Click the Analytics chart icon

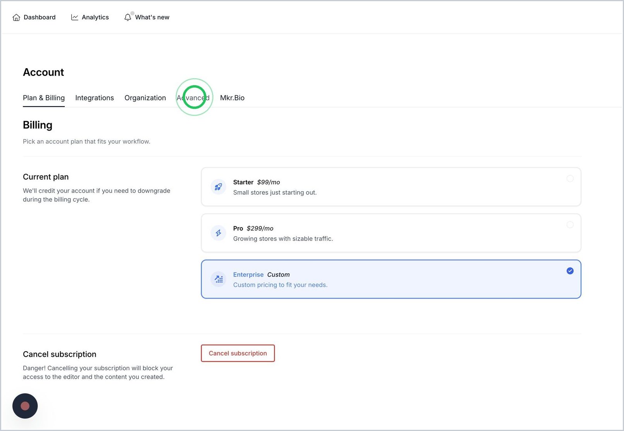[74, 17]
